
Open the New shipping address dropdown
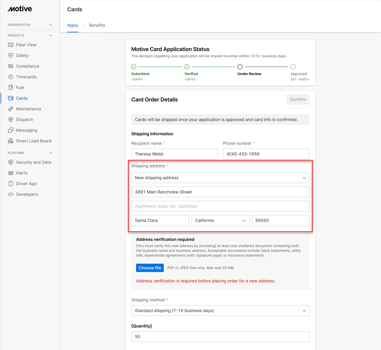point(220,178)
